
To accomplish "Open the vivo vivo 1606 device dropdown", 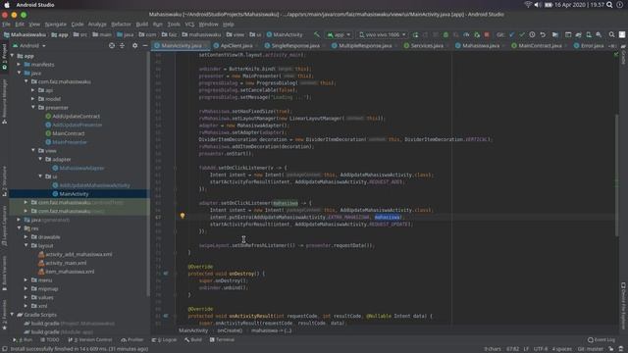I will [383, 35].
